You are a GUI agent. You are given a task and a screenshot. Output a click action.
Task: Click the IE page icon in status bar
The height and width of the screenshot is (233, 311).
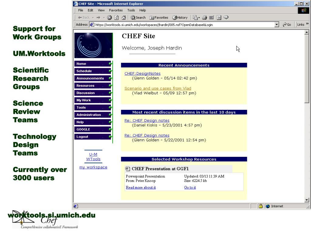coord(76,206)
